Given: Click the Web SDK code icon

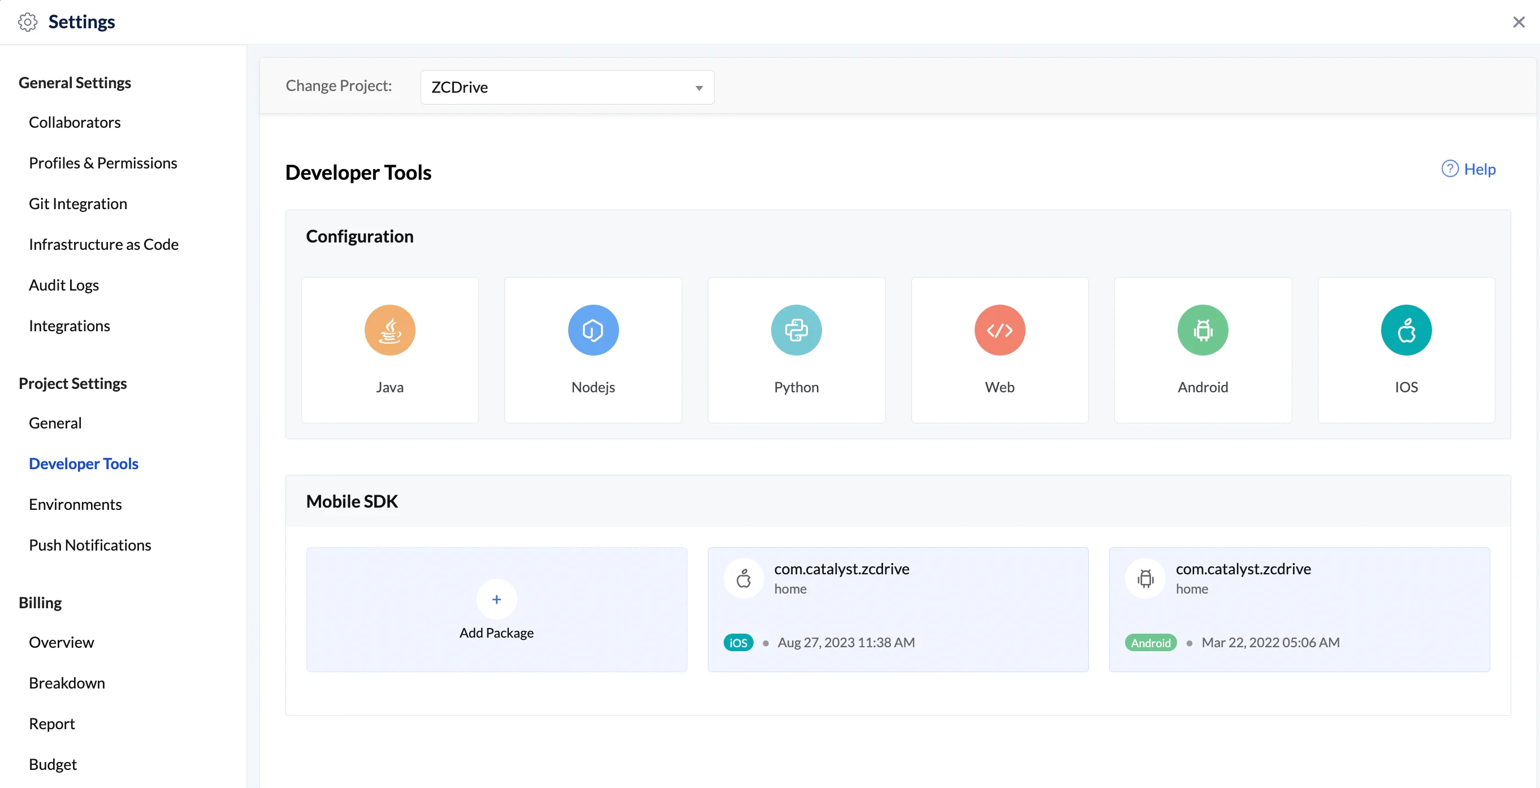Looking at the screenshot, I should (1000, 330).
